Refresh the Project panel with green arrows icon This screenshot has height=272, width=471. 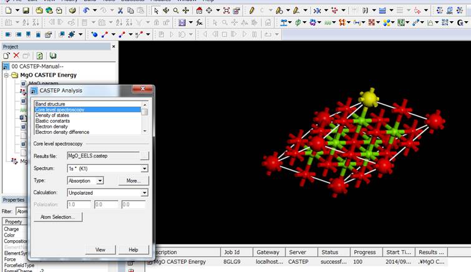coord(40,55)
